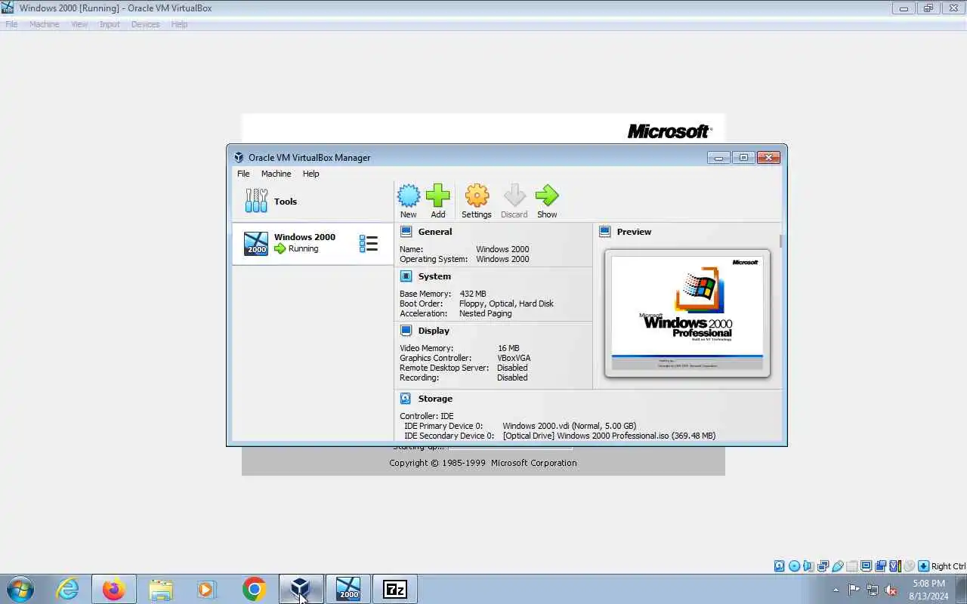
Task: Click the Windows 2000 preview thumbnail
Action: pos(687,313)
